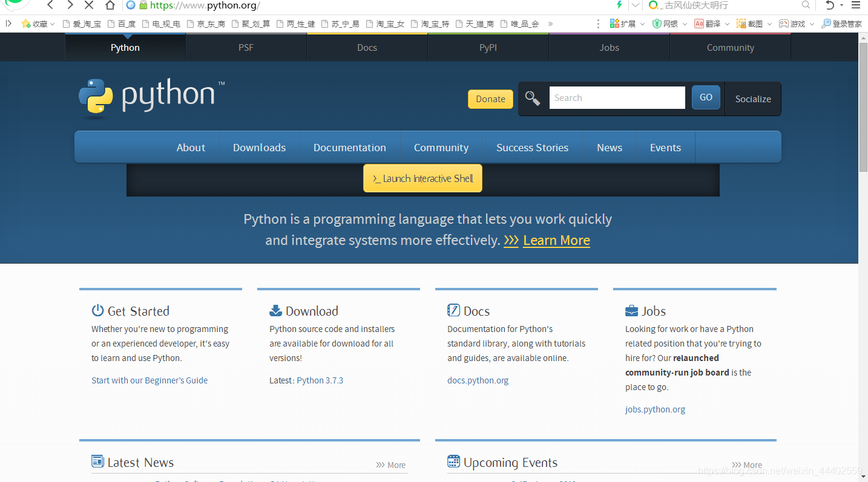The height and width of the screenshot is (482, 868).
Task: Click the Docs notebook icon
Action: [x=453, y=311]
